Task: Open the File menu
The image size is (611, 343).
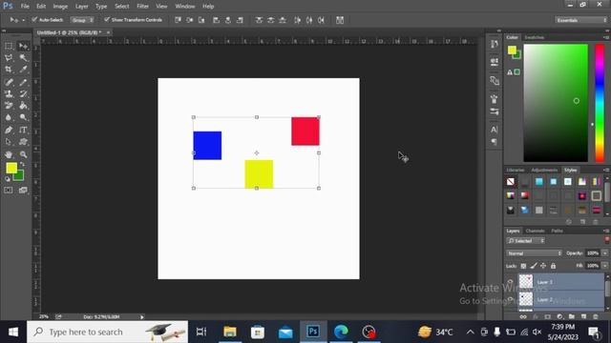Action: pos(25,7)
